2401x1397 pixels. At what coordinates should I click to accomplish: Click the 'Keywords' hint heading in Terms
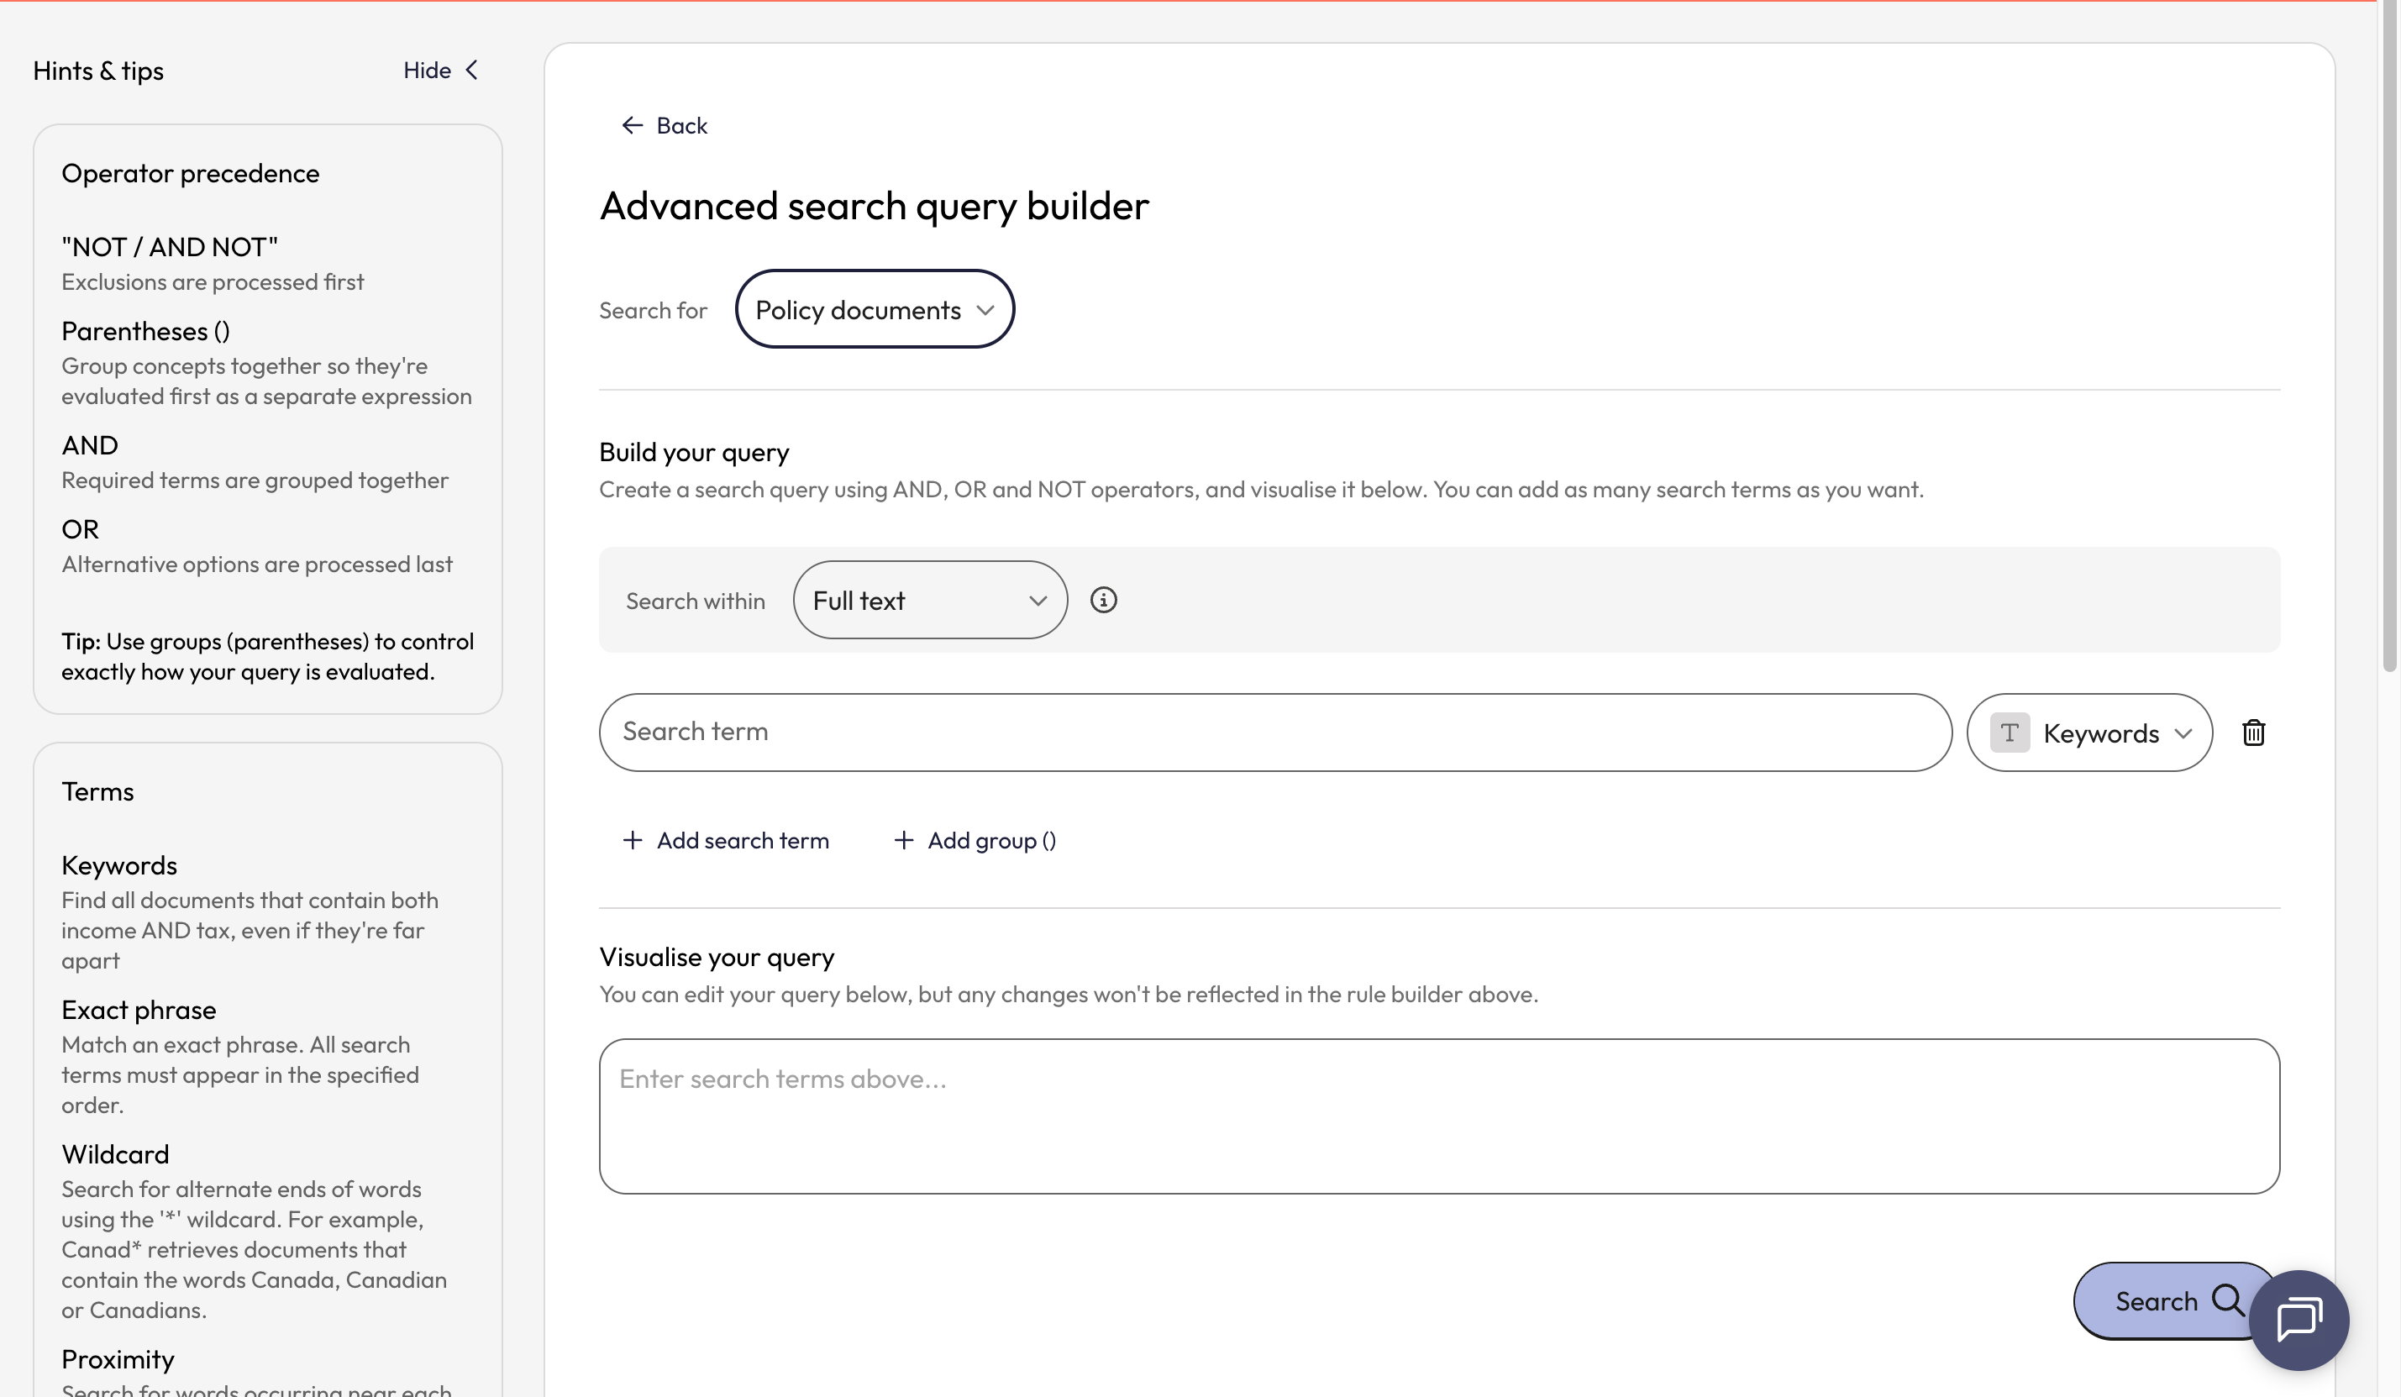pos(119,864)
